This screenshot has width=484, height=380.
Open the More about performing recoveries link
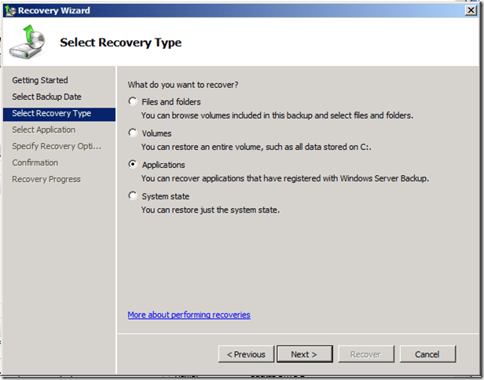pos(189,315)
